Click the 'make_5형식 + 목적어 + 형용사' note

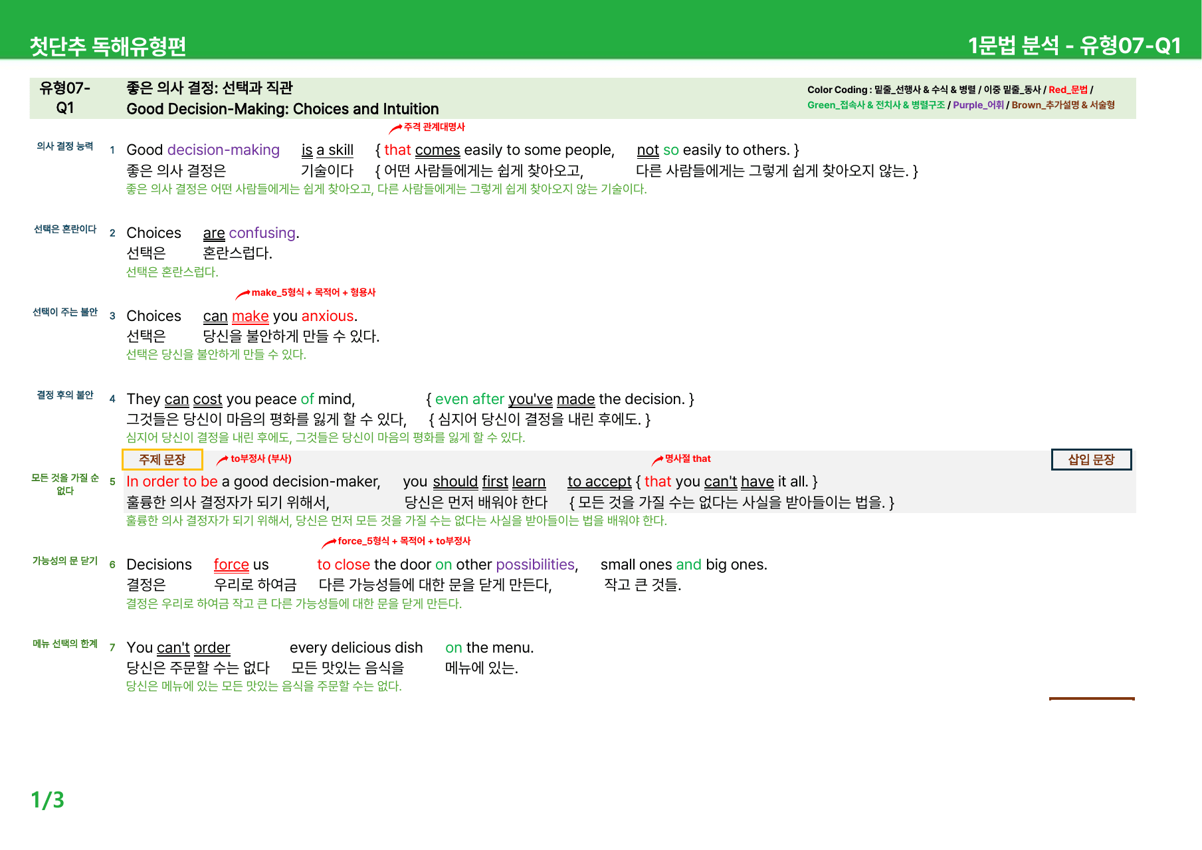pyautogui.click(x=313, y=292)
